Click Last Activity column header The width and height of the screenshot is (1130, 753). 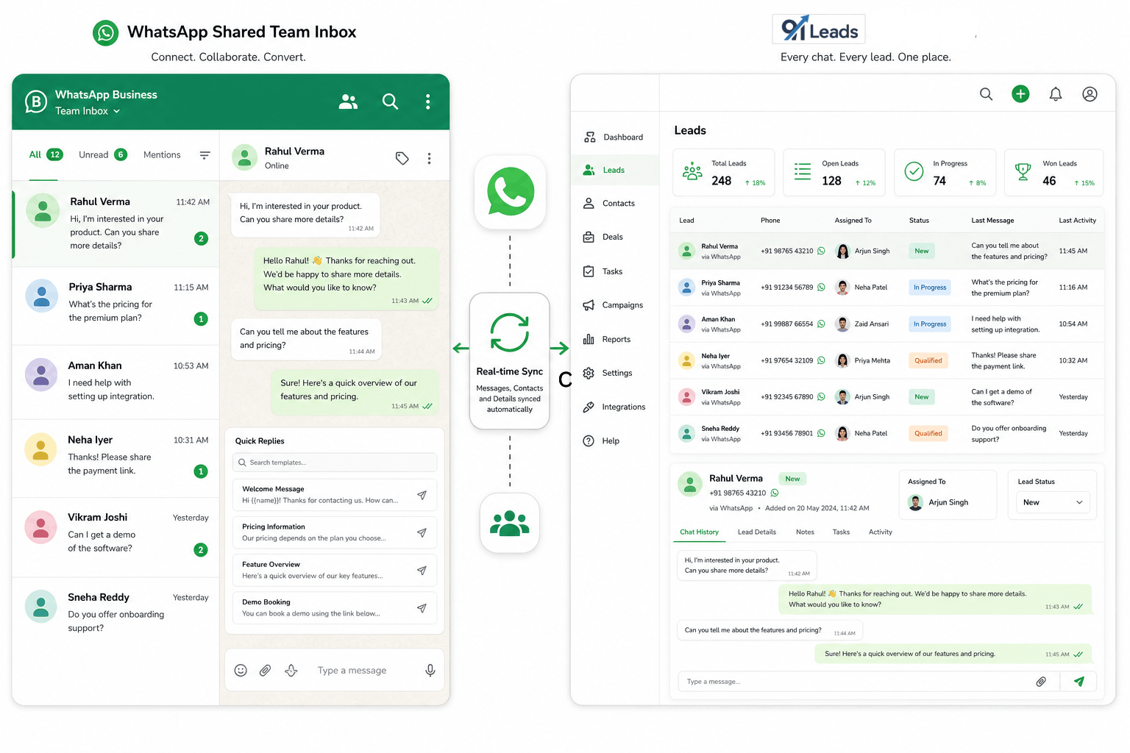click(x=1077, y=221)
